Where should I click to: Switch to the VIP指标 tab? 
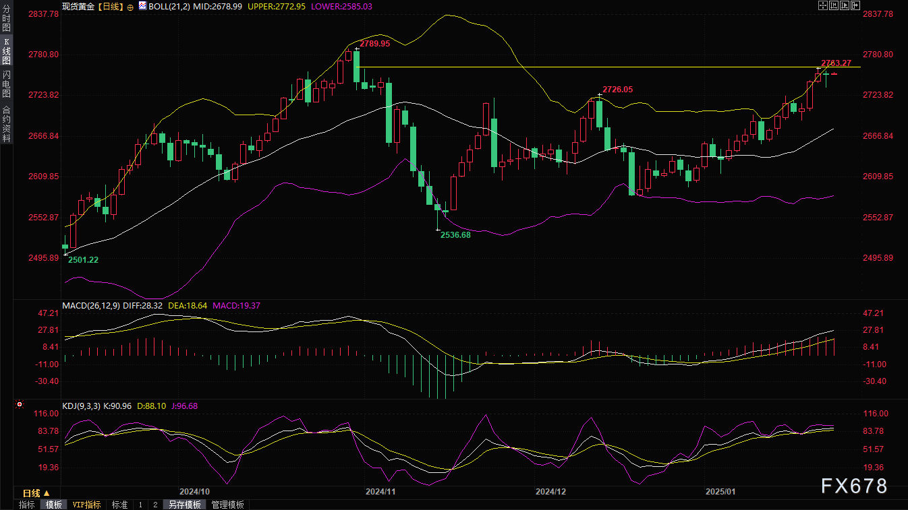86,505
